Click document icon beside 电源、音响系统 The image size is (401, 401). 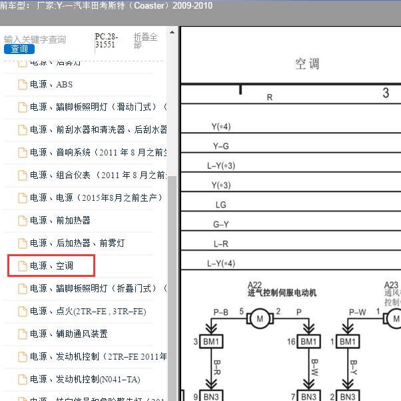coord(23,153)
